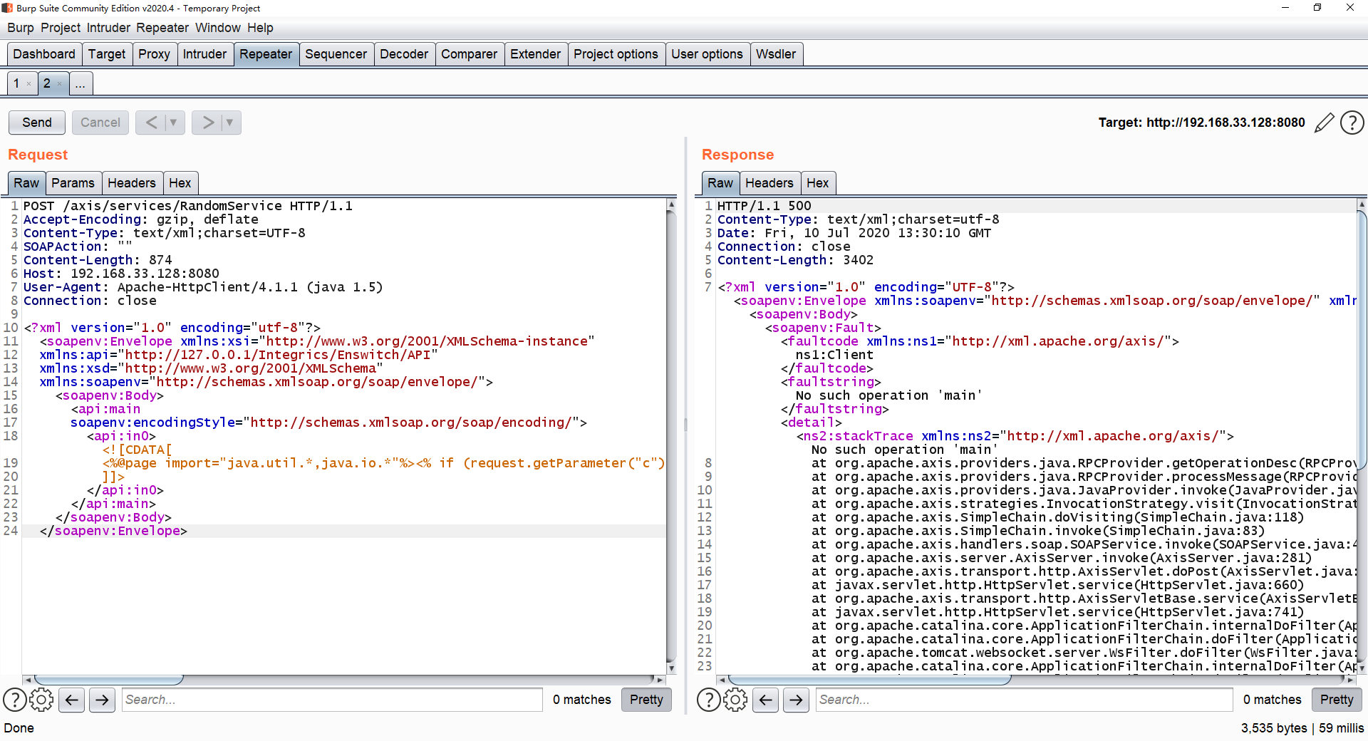Switch to the Comparer tab
Image resolution: width=1368 pixels, height=741 pixels.
coord(469,54)
